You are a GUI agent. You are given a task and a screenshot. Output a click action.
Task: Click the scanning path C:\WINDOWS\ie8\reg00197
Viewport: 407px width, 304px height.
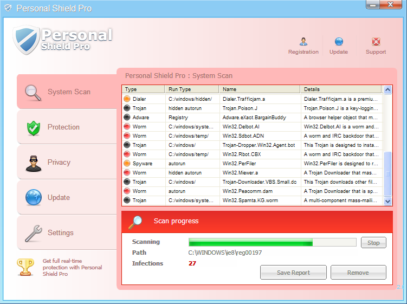click(x=225, y=253)
